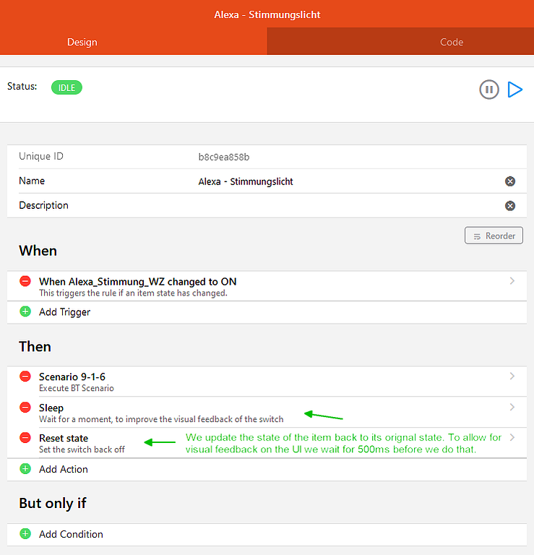Image resolution: width=534 pixels, height=555 pixels.
Task: Delete the Scenario 9-1-6 action with the red minus
Action: pos(25,377)
